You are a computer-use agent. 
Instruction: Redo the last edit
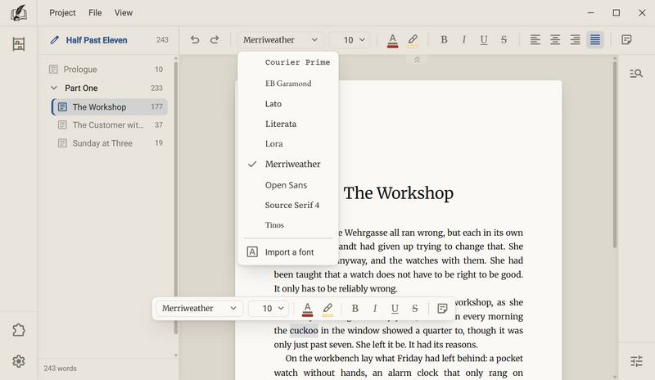point(215,39)
